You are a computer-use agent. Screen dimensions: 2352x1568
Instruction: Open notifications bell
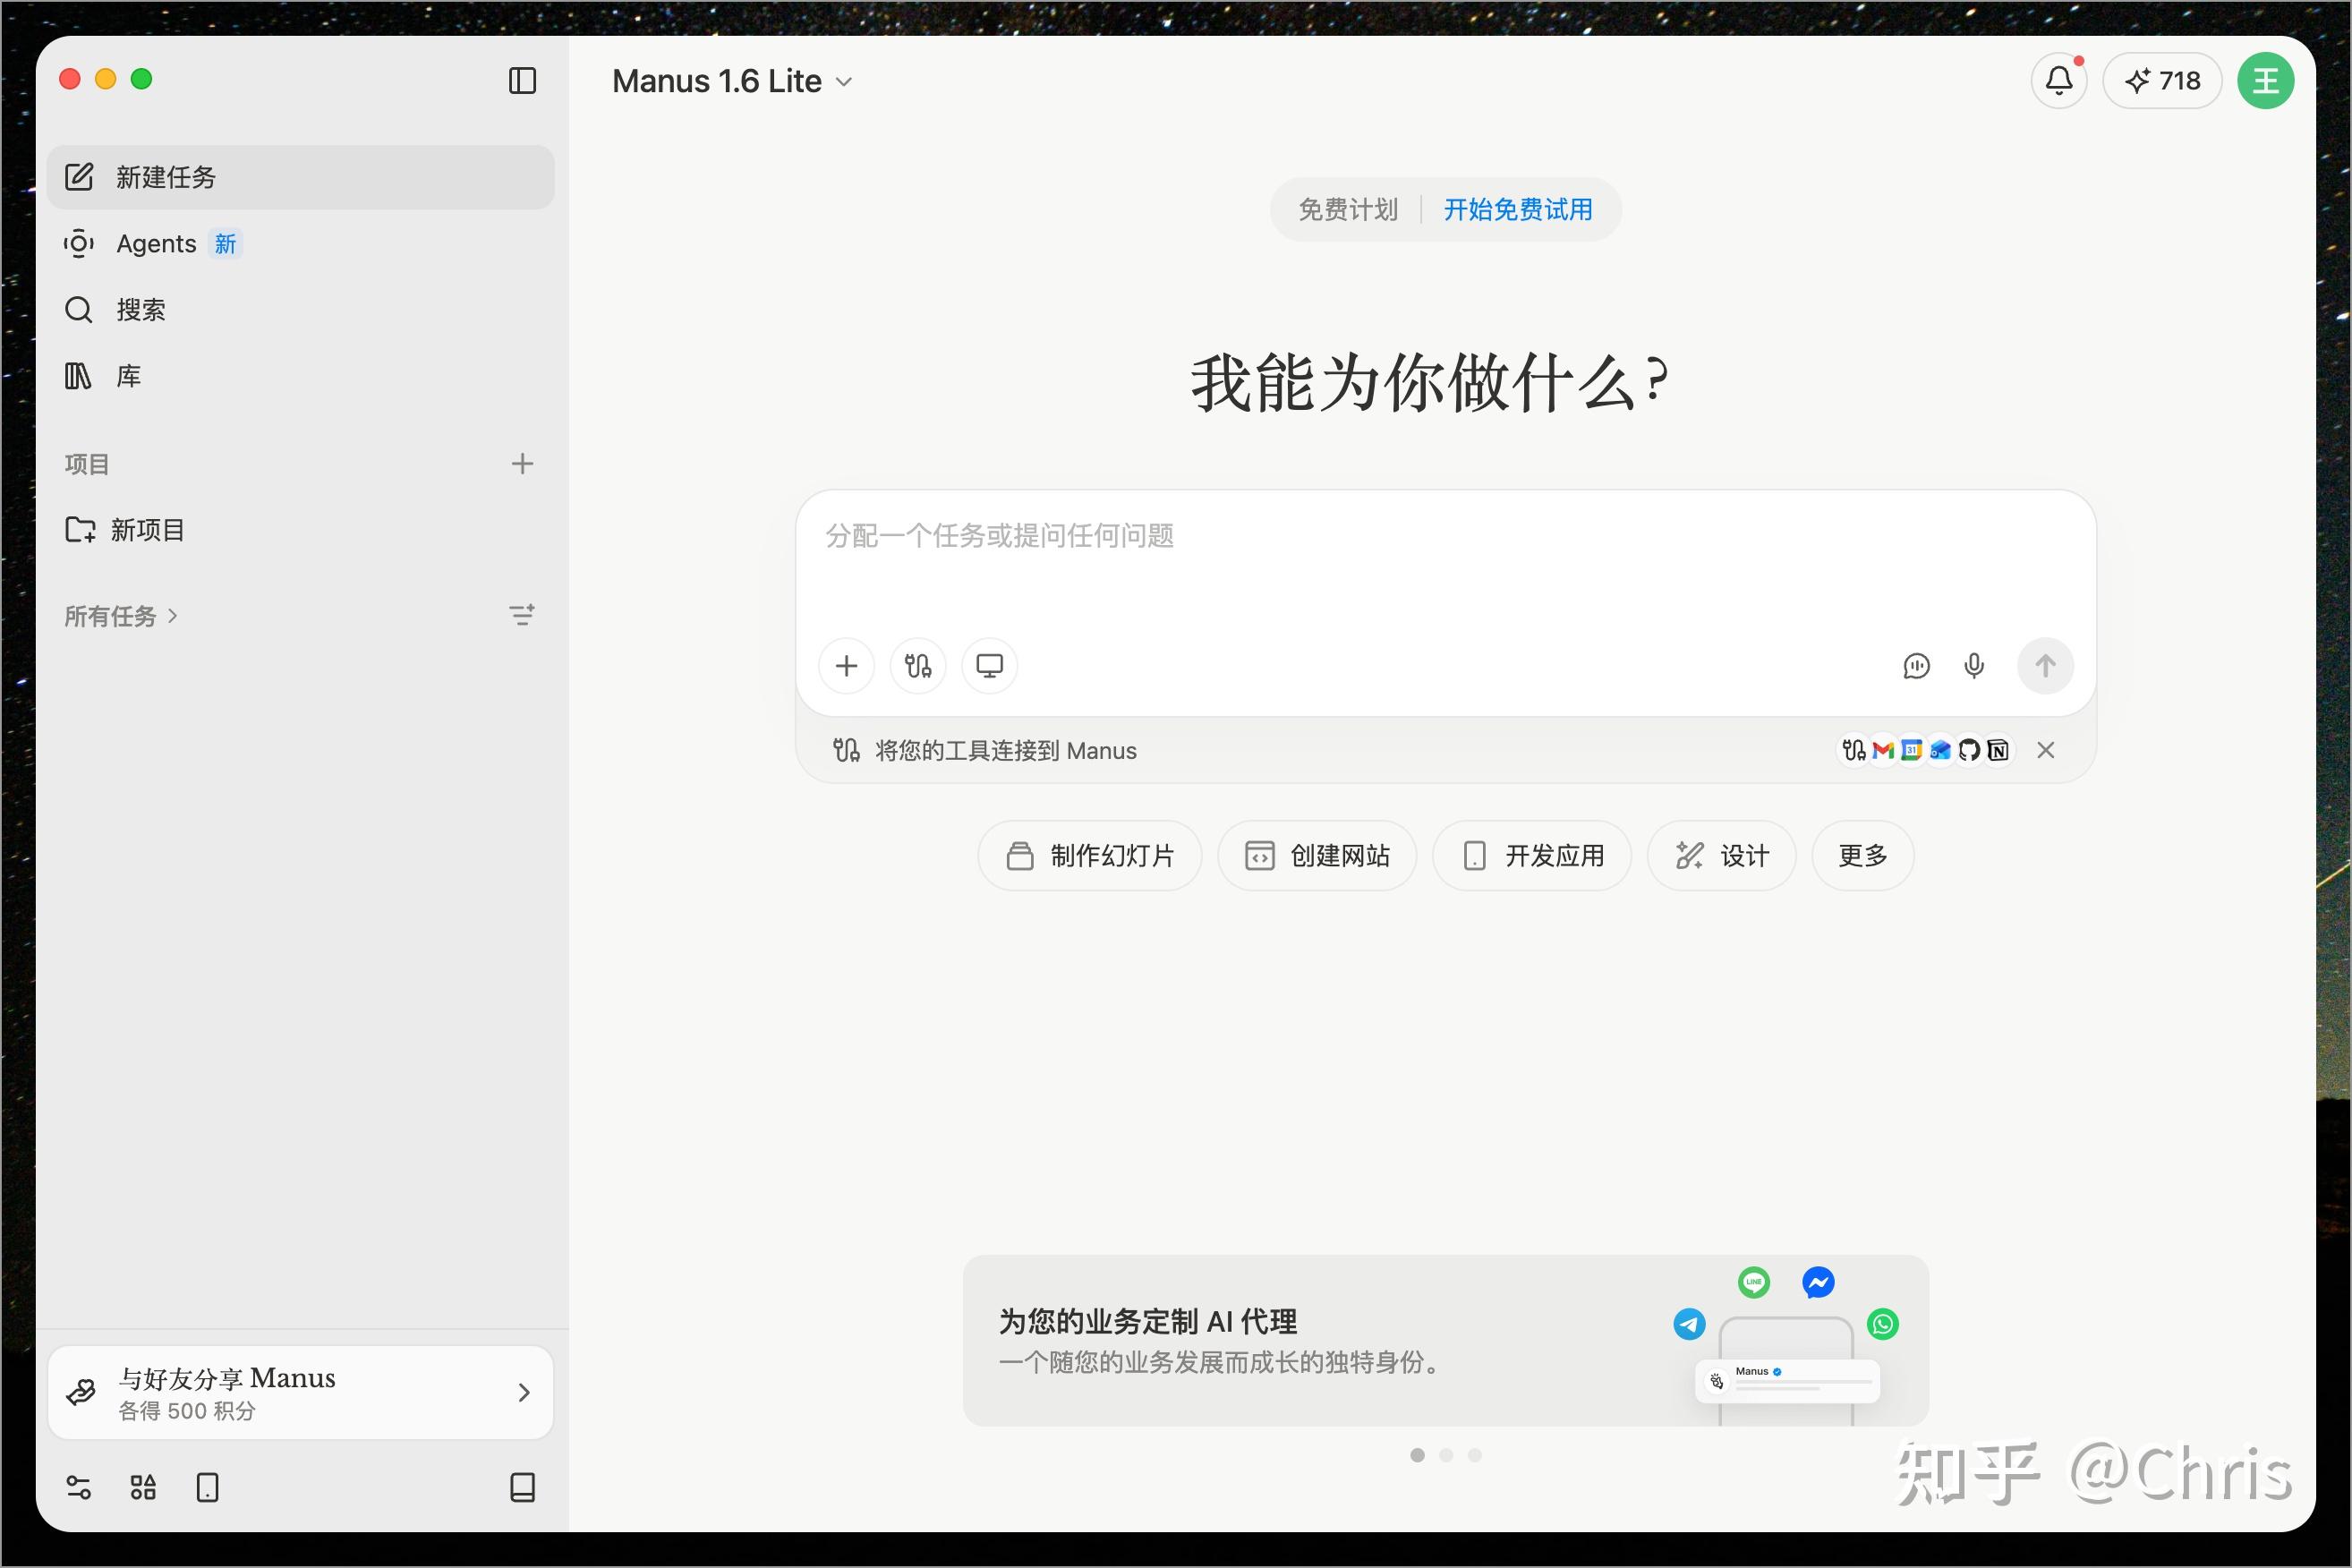coord(2059,81)
